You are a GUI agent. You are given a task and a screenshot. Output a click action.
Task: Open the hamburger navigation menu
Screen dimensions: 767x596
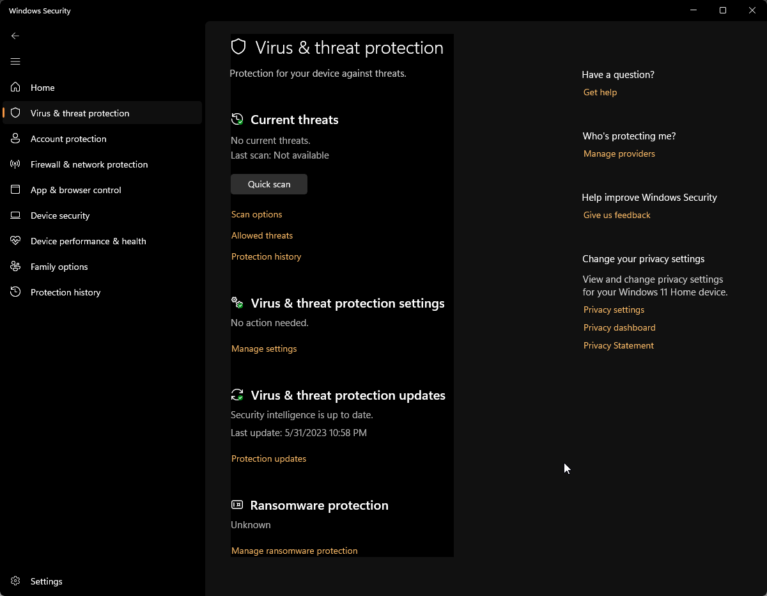(x=15, y=61)
